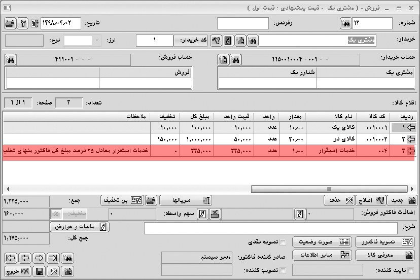Open the ارز currency dropdown
420x280 pixels.
coord(97,41)
